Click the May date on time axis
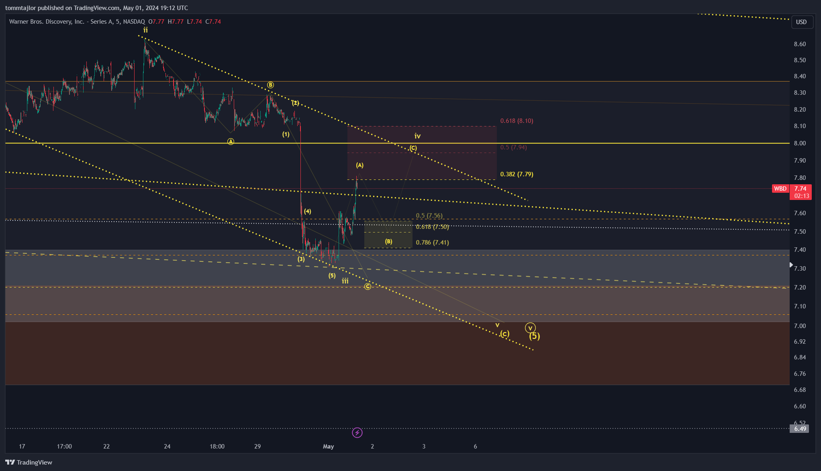This screenshot has width=821, height=471. click(x=328, y=446)
